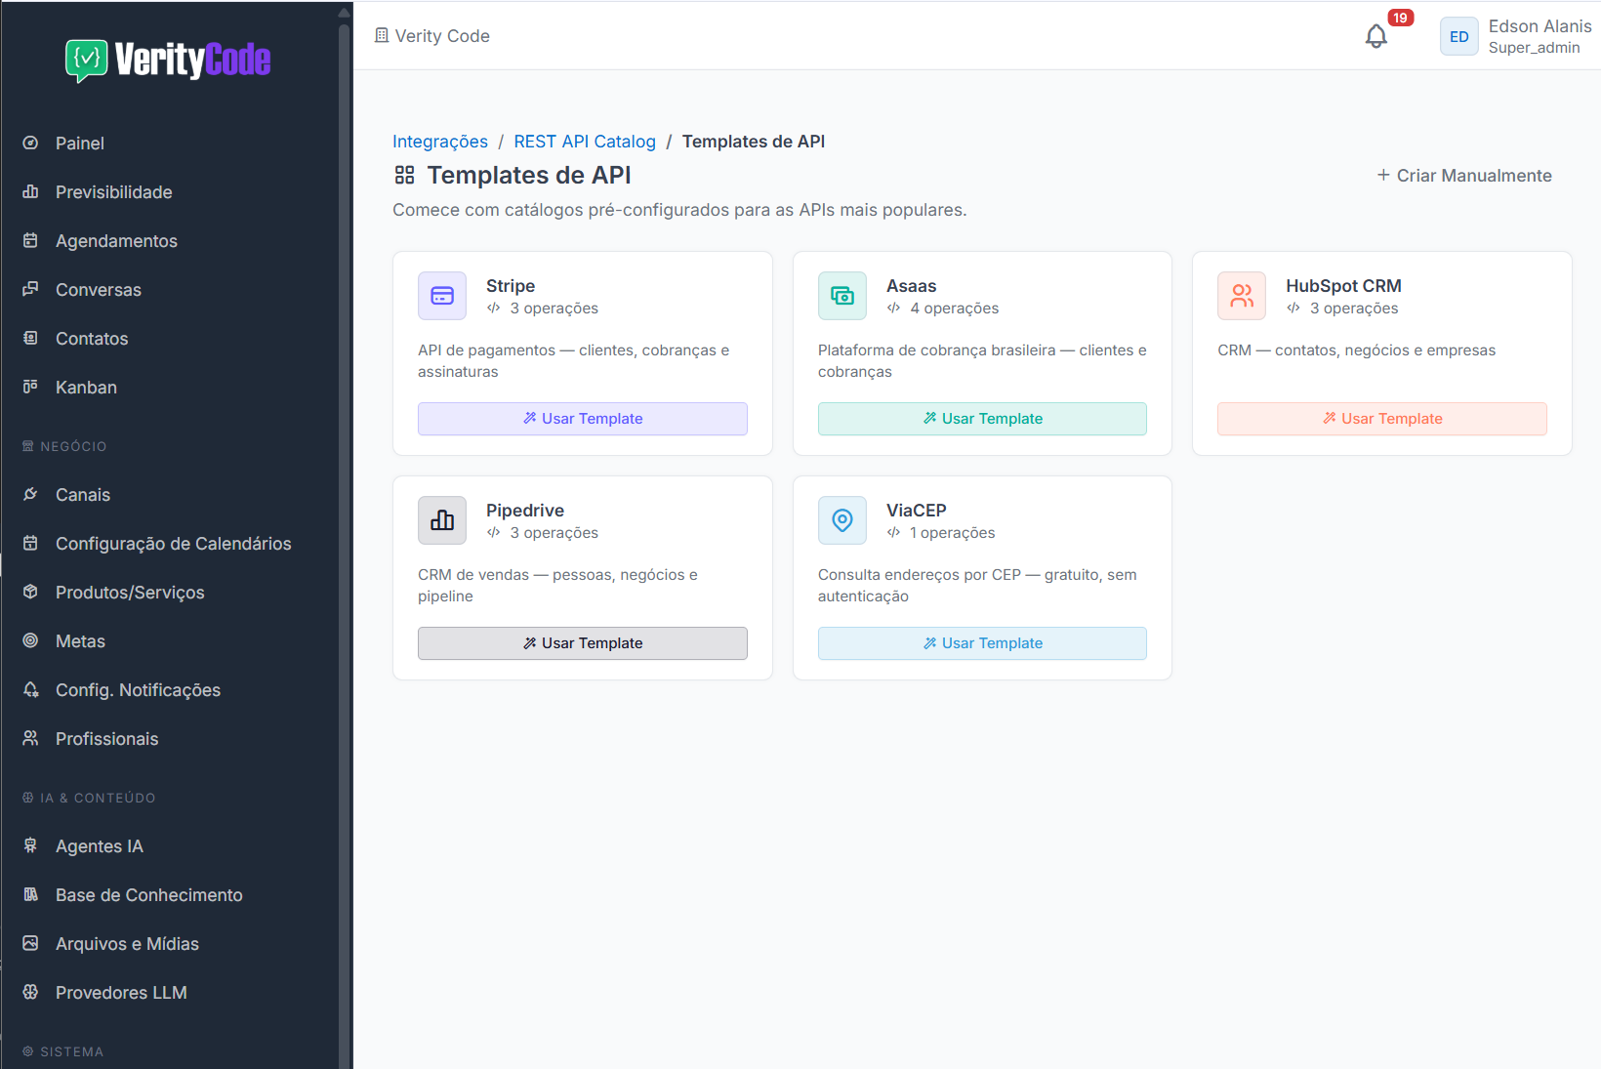This screenshot has width=1601, height=1069.
Task: Use the Asaas template
Action: (982, 419)
